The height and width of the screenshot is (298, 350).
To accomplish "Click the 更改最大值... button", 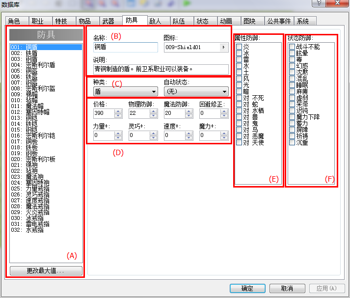I will pos(46,271).
